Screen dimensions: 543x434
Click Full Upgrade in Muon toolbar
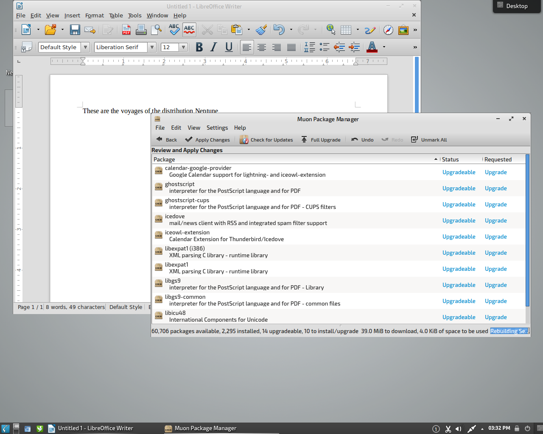321,139
